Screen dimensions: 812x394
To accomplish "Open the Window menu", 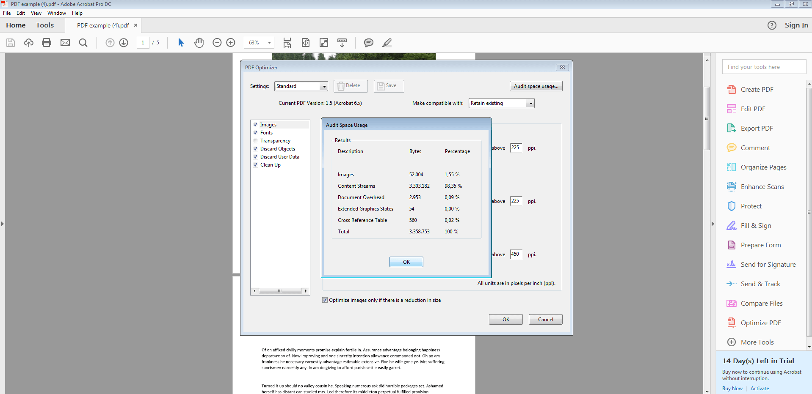I will [x=57, y=13].
